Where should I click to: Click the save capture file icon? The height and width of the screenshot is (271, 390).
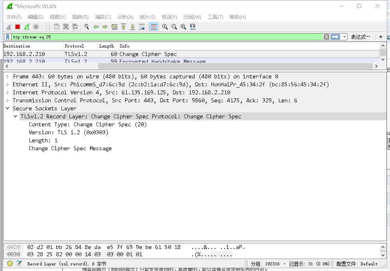pos(57,27)
